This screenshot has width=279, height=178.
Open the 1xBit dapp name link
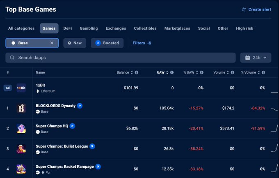click(x=40, y=85)
